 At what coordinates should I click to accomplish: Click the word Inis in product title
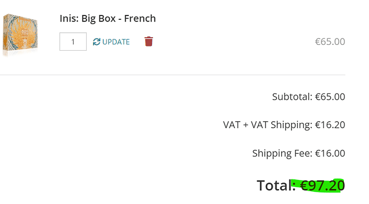(x=68, y=18)
